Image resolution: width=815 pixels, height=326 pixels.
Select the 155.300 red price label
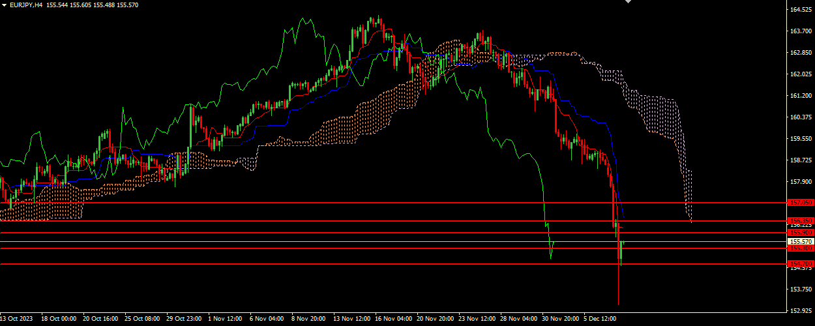[799, 248]
